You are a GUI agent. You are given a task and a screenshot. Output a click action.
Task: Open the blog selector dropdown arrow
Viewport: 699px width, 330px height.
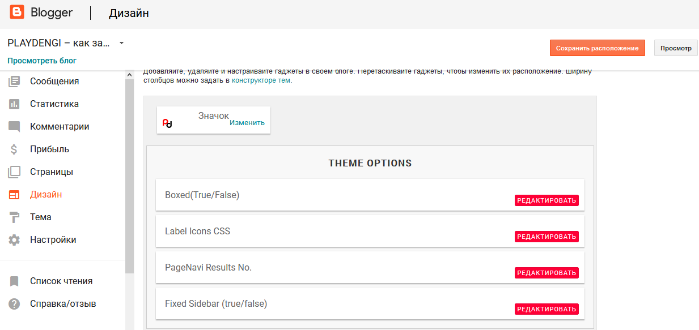(x=121, y=43)
